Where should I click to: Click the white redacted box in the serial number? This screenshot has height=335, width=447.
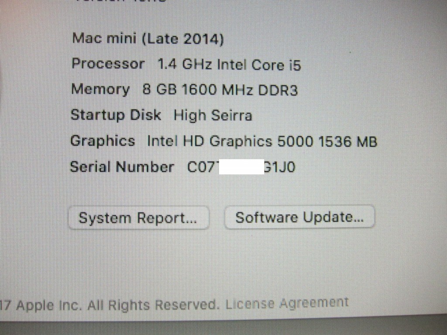coord(241,167)
